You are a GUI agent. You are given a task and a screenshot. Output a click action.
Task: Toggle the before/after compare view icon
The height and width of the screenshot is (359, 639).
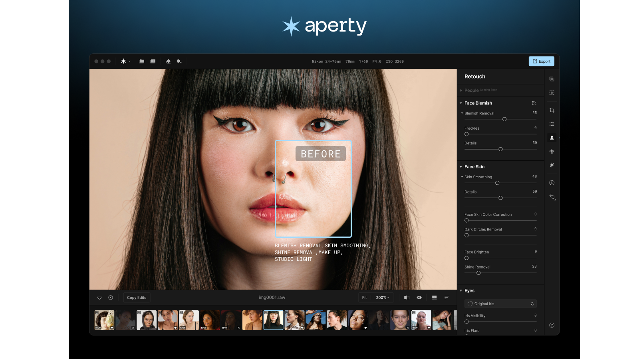tap(407, 298)
